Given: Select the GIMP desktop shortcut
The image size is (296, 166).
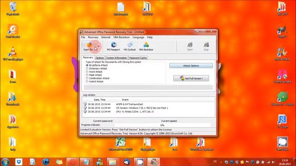Looking at the screenshot, I should pos(283,32).
